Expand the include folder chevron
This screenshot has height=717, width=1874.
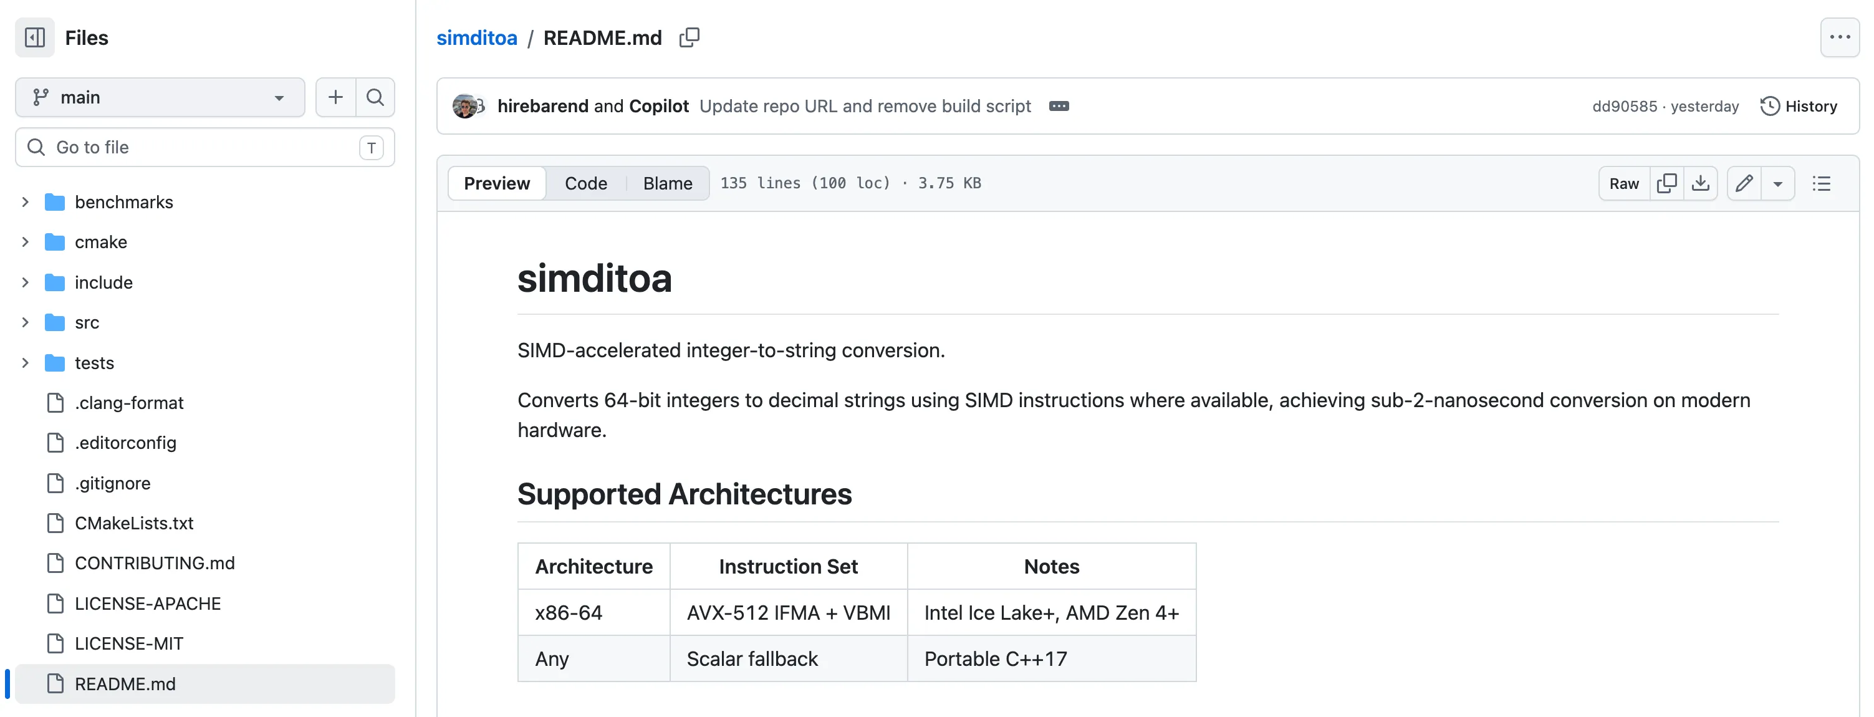(x=26, y=282)
